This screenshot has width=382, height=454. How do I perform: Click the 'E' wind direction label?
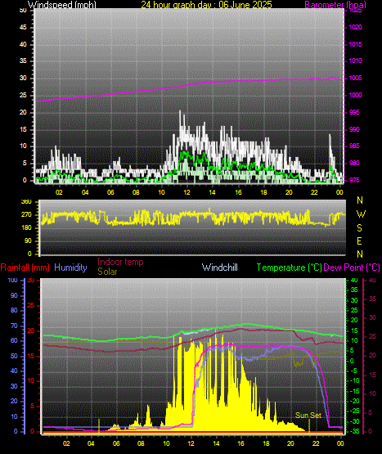pos(359,240)
